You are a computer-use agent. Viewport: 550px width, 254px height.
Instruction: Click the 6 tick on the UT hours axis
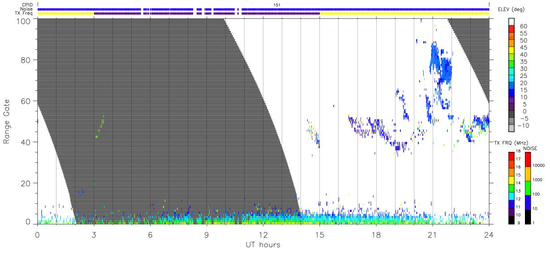[x=150, y=234]
